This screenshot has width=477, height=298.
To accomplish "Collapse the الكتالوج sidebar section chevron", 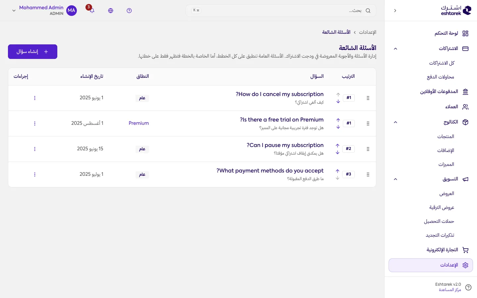I will click(x=395, y=122).
